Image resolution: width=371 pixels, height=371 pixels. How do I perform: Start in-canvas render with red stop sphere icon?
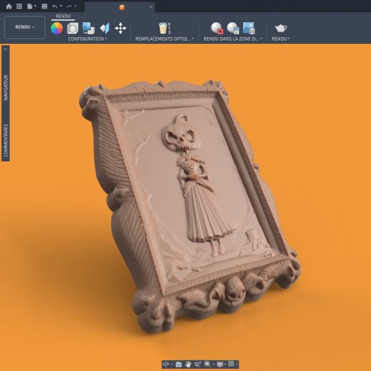pyautogui.click(x=217, y=28)
